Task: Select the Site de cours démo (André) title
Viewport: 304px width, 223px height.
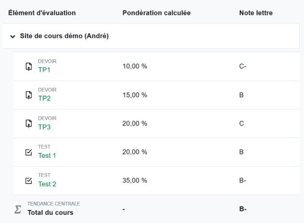Action: click(64, 36)
